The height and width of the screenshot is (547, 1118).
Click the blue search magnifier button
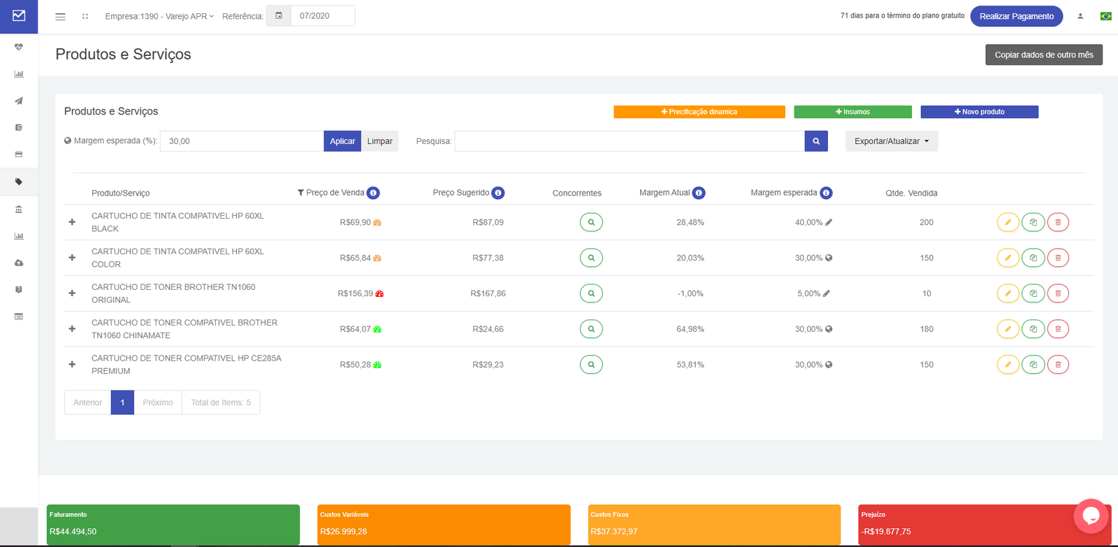tap(816, 141)
